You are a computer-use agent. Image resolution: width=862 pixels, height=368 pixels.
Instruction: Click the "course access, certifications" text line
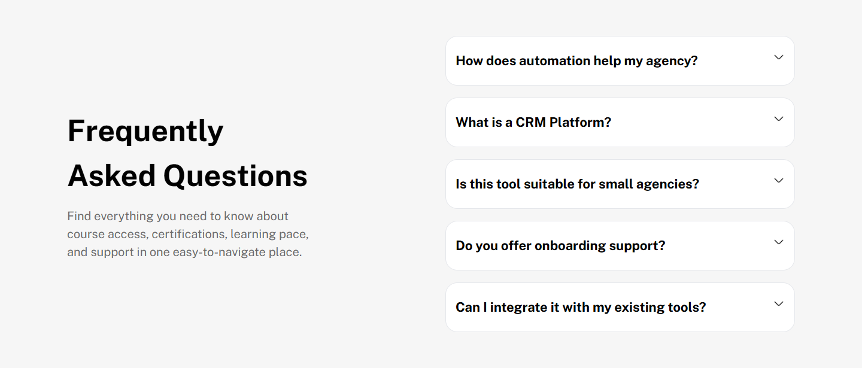coord(187,234)
